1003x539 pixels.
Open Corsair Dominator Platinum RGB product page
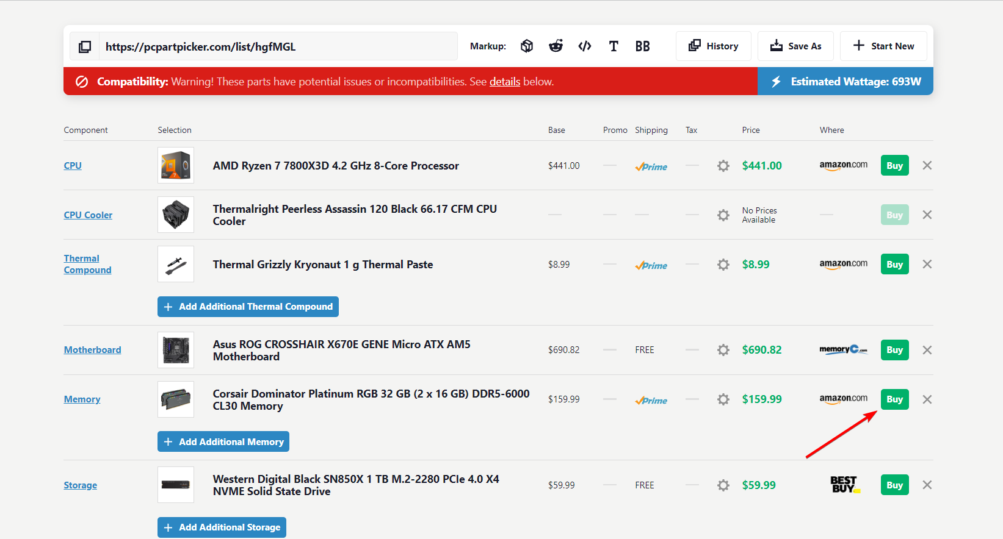click(x=371, y=400)
